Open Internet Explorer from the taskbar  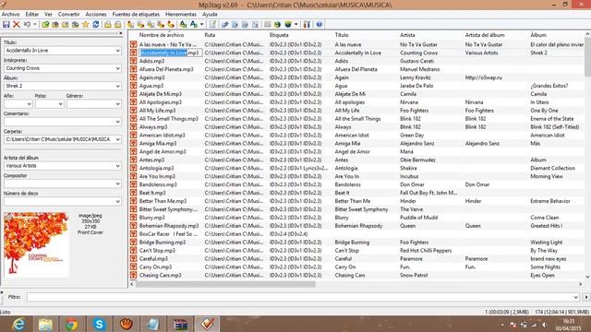18,324
